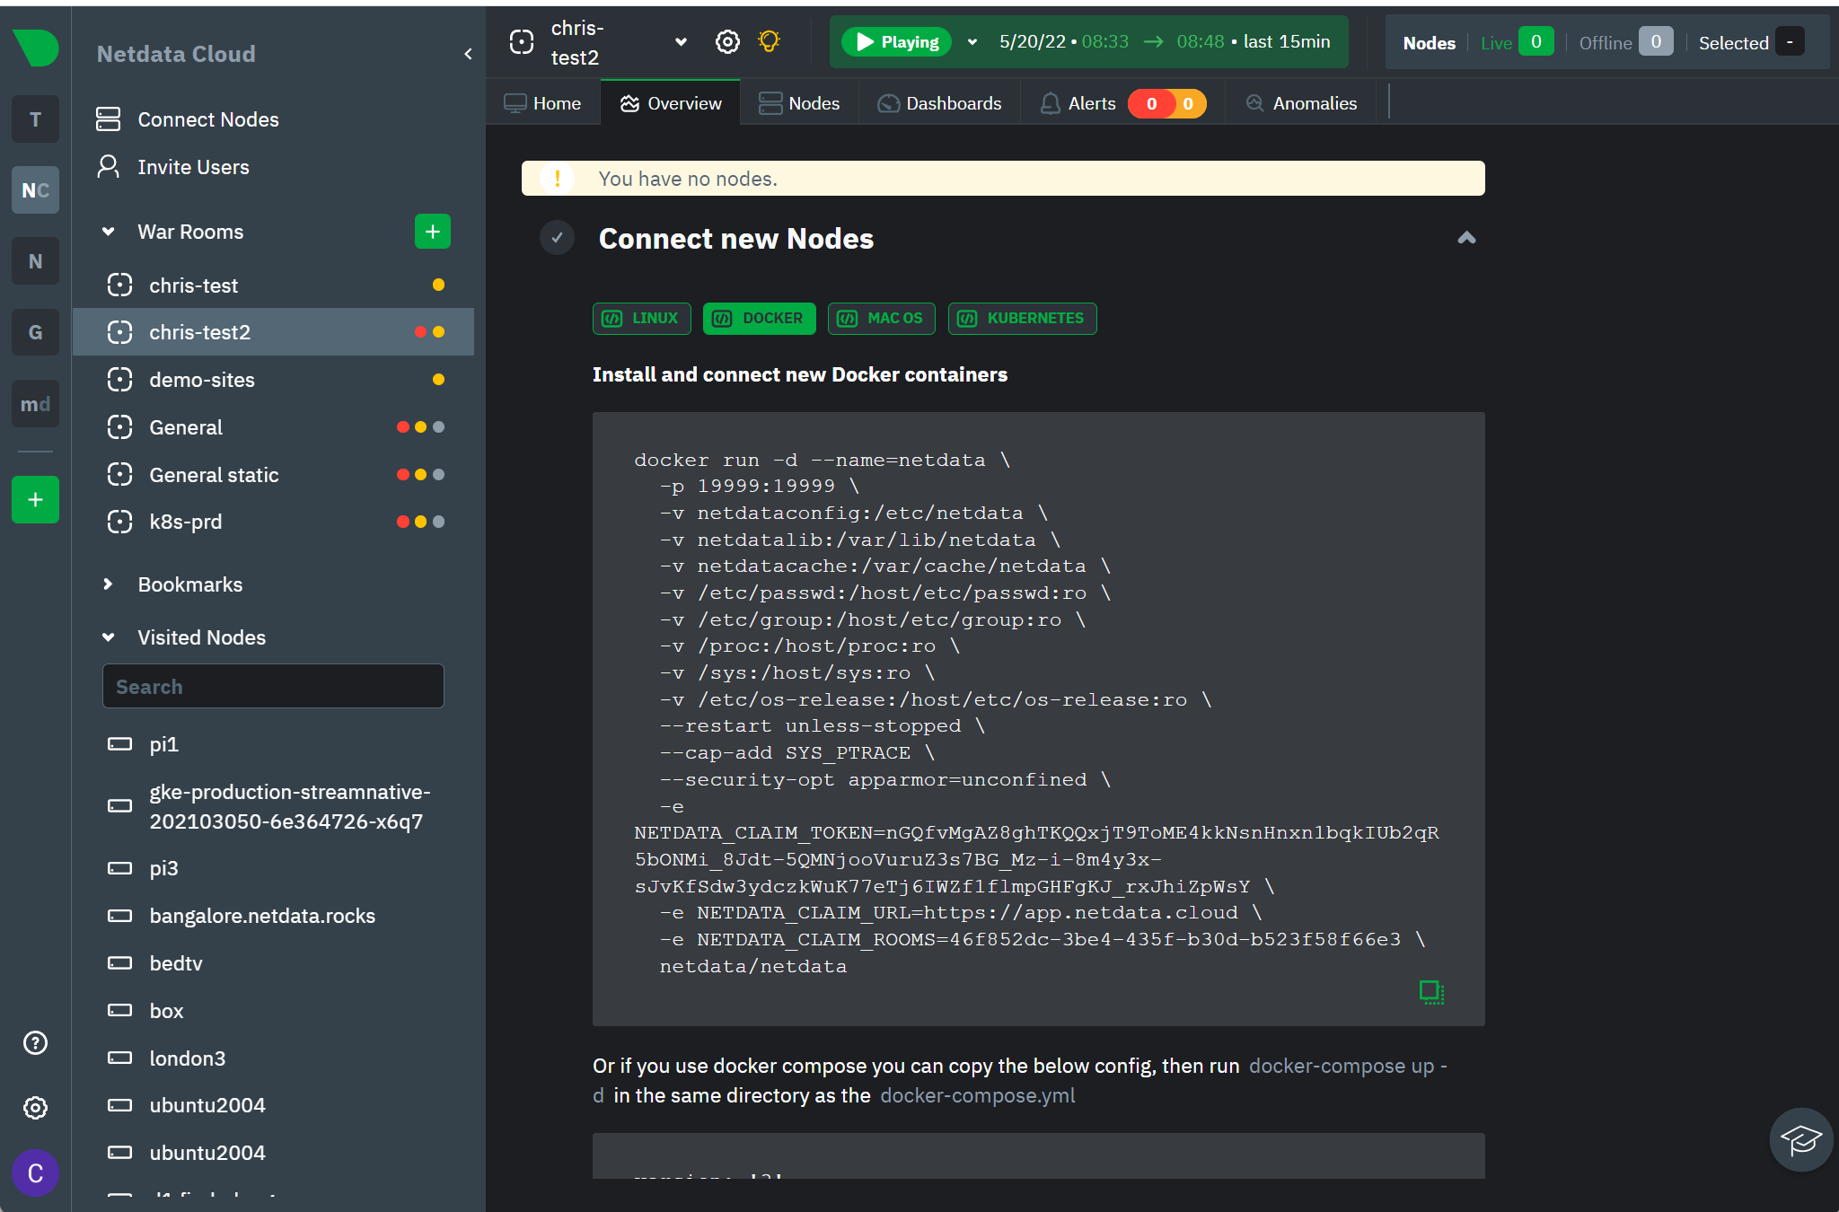
Task: Open the learning graduation cap button
Action: (1800, 1139)
